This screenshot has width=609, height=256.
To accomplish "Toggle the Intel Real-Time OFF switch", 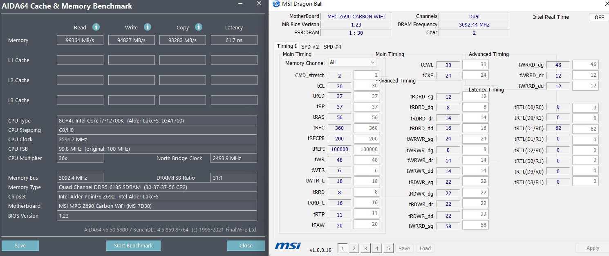I will pos(599,17).
